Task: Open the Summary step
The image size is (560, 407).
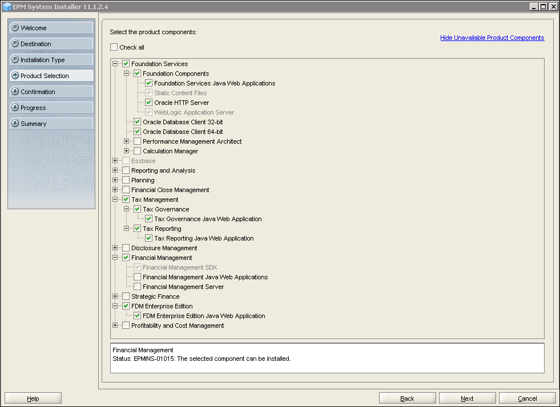Action: (x=51, y=124)
